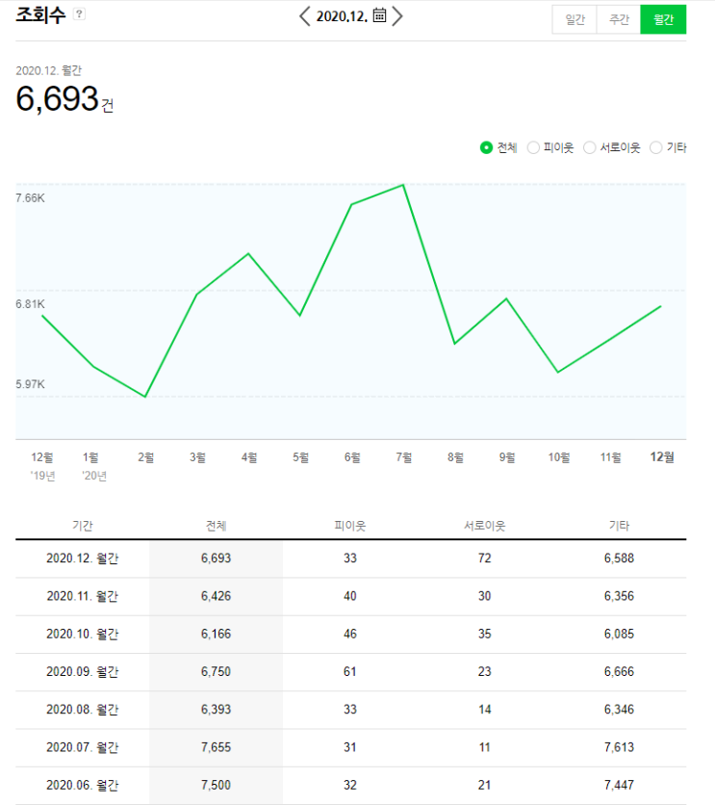Click the help question mark icon beside 조회수
Screen dimensions: 715x805
tap(79, 14)
